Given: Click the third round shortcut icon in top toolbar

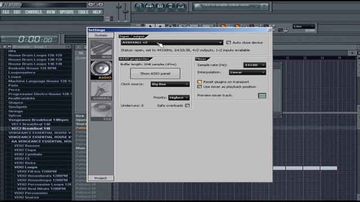Looking at the screenshot, I should pyautogui.click(x=160, y=6).
